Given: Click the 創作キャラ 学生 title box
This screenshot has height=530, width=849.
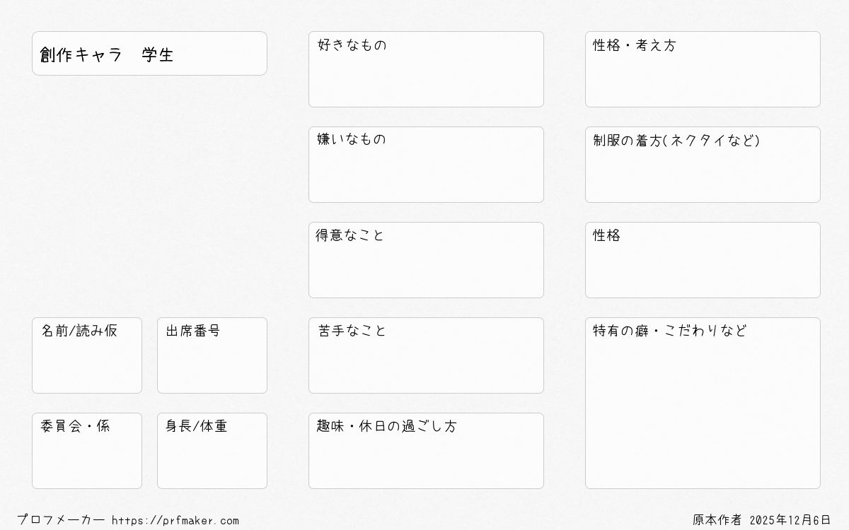Looking at the screenshot, I should coord(149,53).
